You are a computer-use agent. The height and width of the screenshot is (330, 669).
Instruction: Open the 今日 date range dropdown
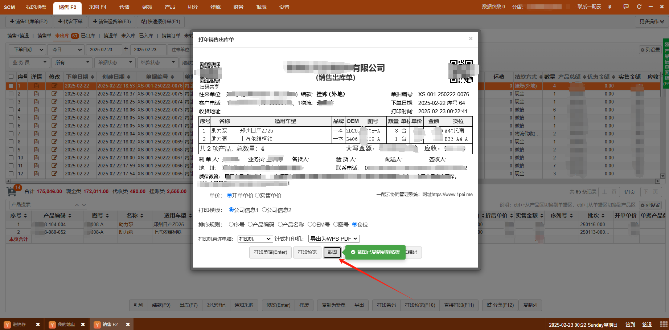[66, 50]
